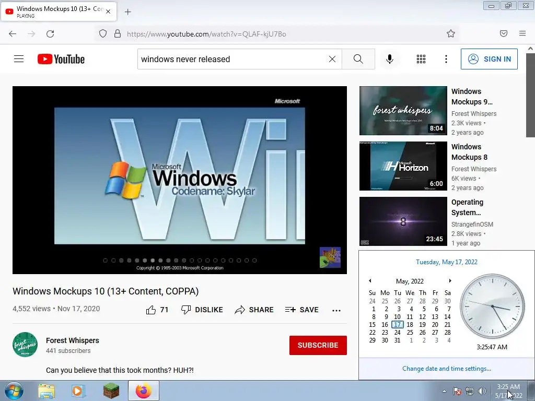Click Tuesday, May 17, 2022 date link
The height and width of the screenshot is (401, 535).
447,262
